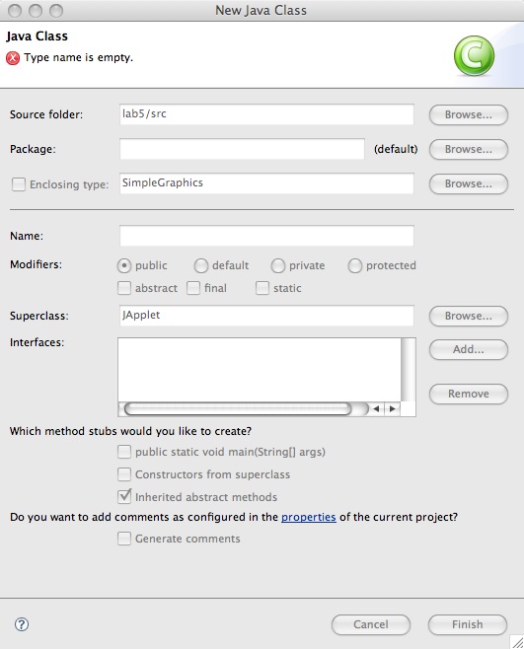The image size is (524, 649).
Task: Enable Generate comments checkbox
Action: tap(124, 539)
